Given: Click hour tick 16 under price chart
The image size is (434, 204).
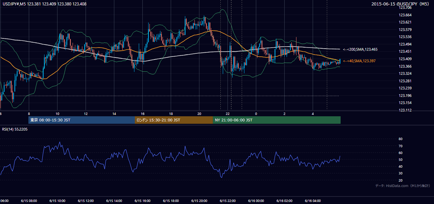Looking at the screenshot, I should pos(143,114).
